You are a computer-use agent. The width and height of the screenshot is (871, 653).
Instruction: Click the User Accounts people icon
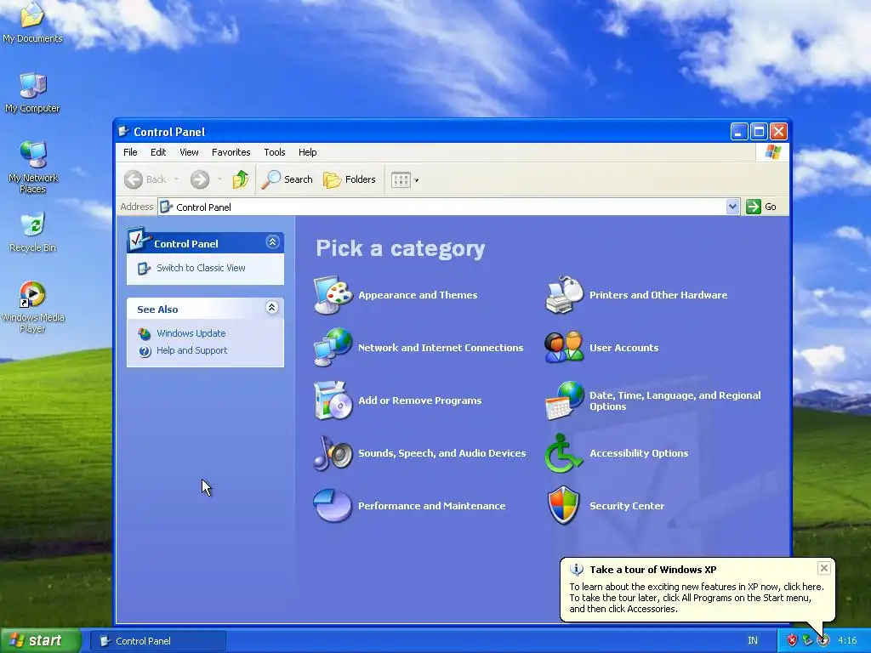(x=564, y=348)
